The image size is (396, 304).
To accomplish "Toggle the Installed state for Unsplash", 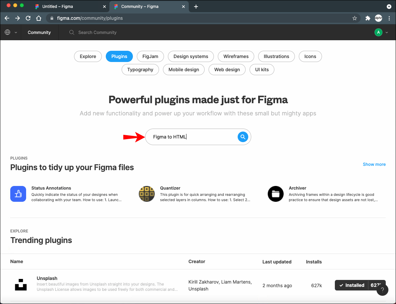I will [351, 285].
